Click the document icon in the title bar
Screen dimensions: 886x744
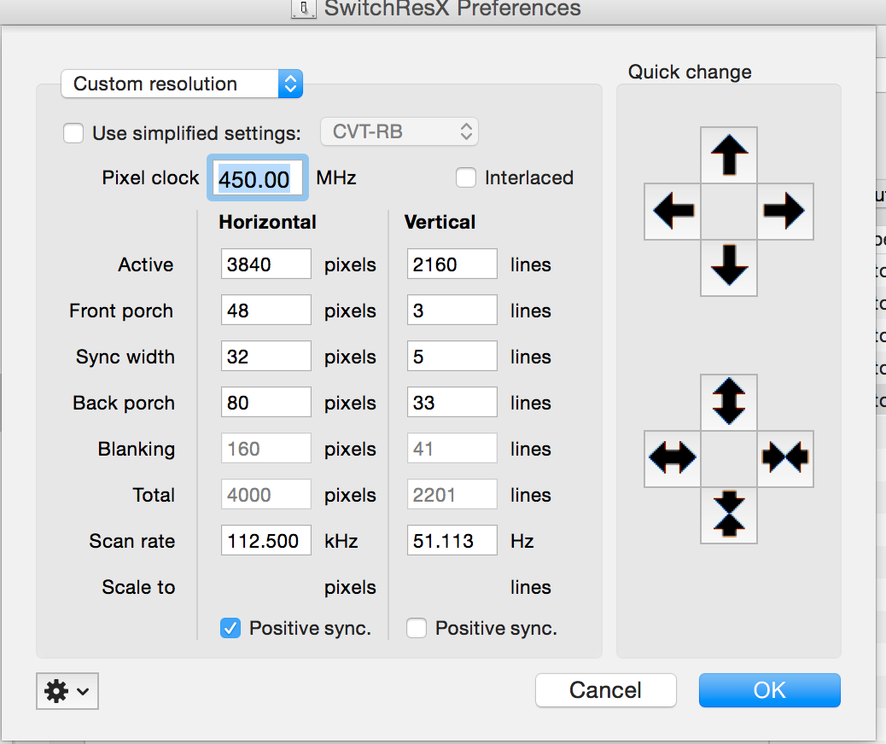coord(303,8)
